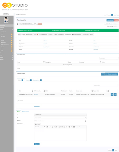Click the L'Oreal brand logo

coord(6,14)
